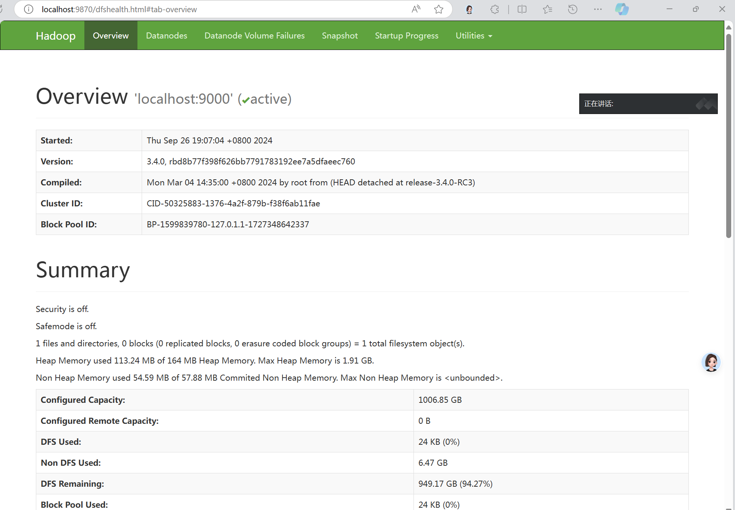Toggle the Split screen icon

(x=522, y=9)
